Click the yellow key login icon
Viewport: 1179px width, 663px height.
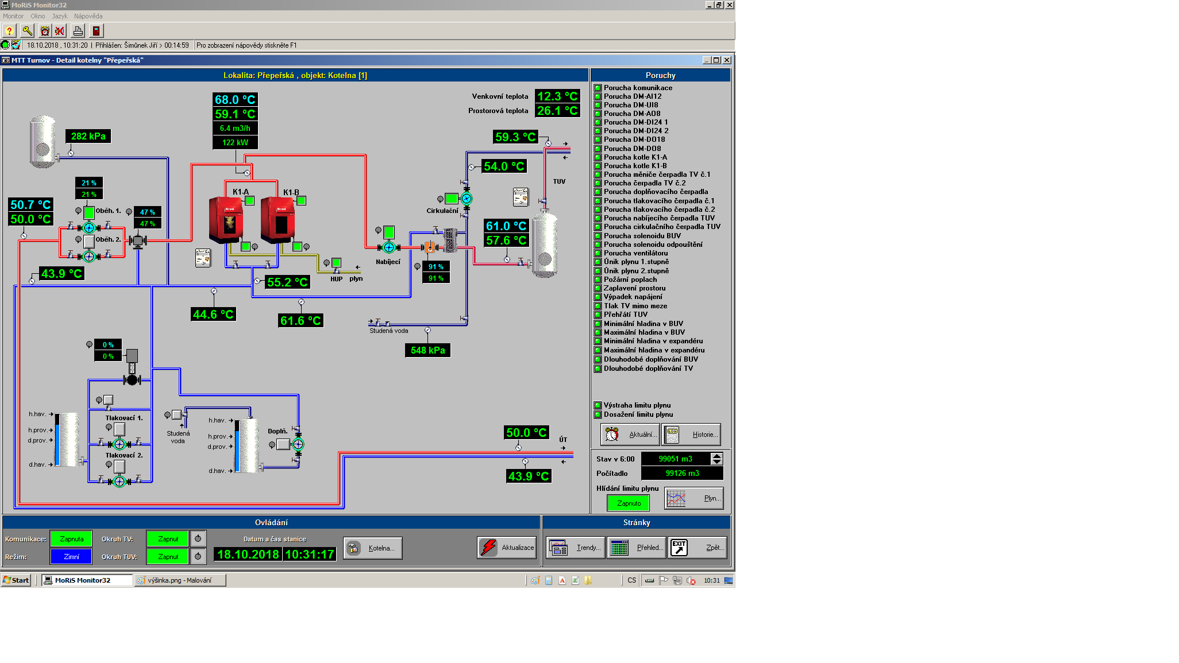coord(27,31)
